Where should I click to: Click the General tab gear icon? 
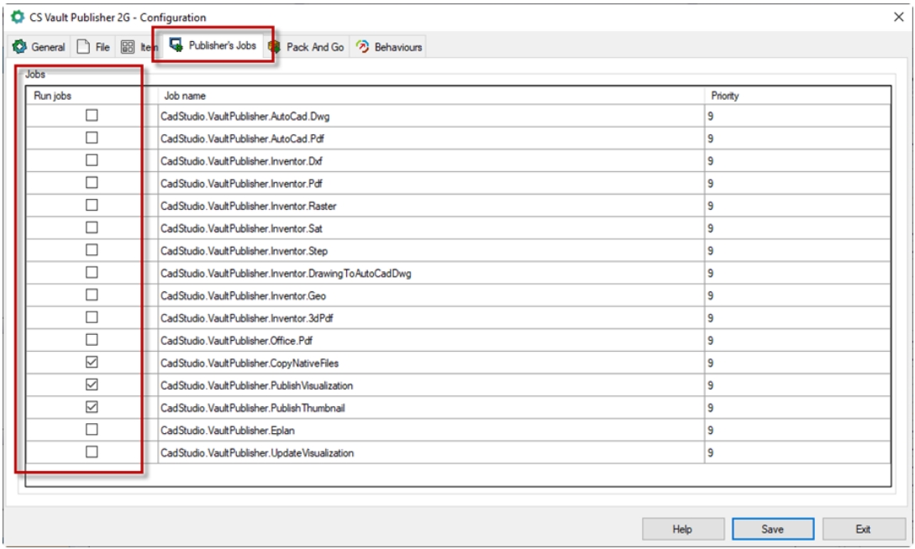point(20,47)
